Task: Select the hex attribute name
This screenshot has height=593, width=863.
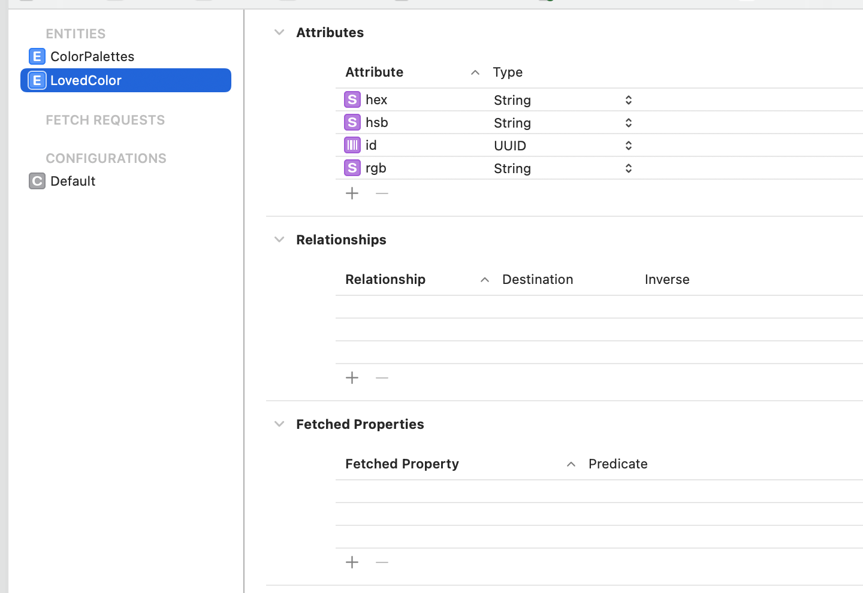Action: pos(376,99)
